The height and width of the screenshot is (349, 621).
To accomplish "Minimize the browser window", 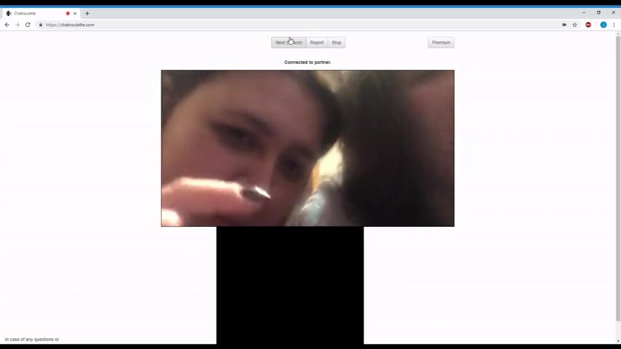I will (x=583, y=12).
